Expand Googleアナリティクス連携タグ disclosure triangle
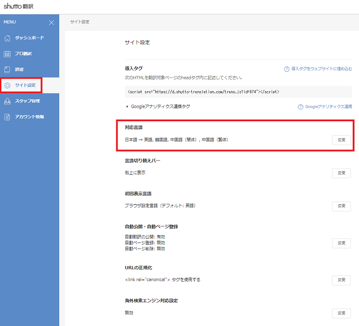 [127, 106]
